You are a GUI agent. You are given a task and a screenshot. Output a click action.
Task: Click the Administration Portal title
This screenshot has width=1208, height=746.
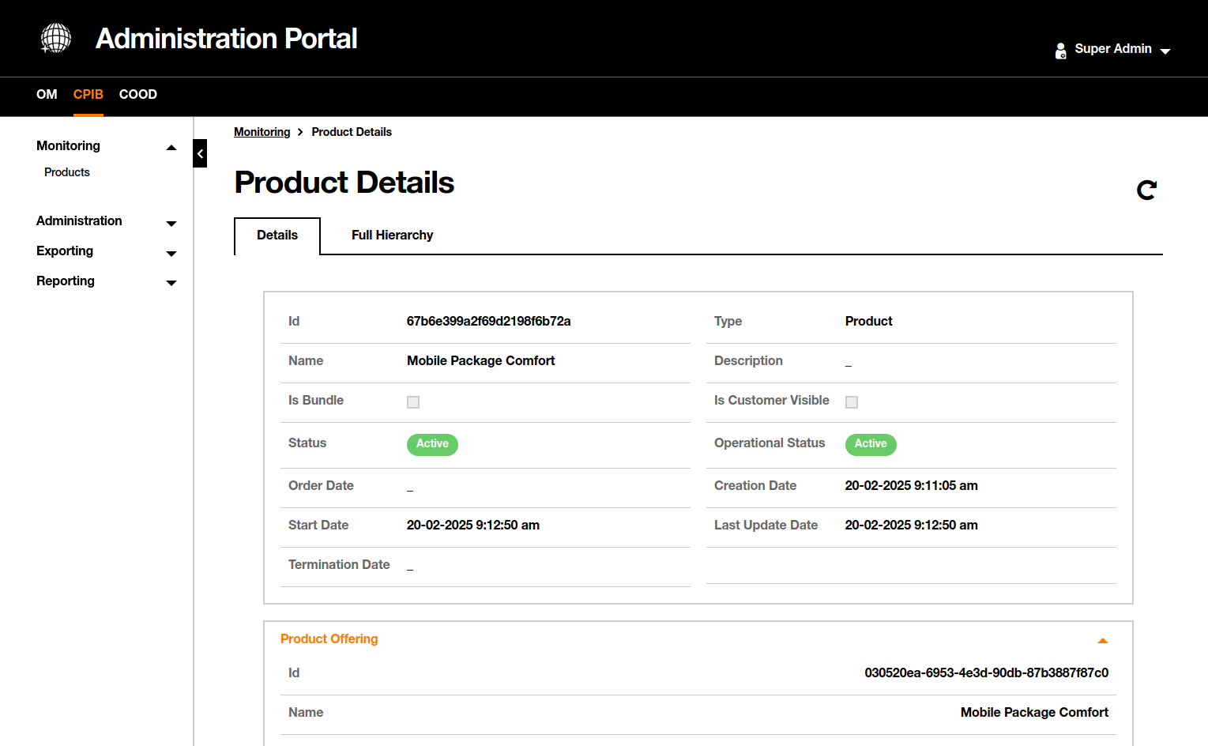tap(227, 39)
